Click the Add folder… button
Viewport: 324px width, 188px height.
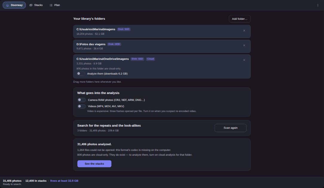pos(239,19)
